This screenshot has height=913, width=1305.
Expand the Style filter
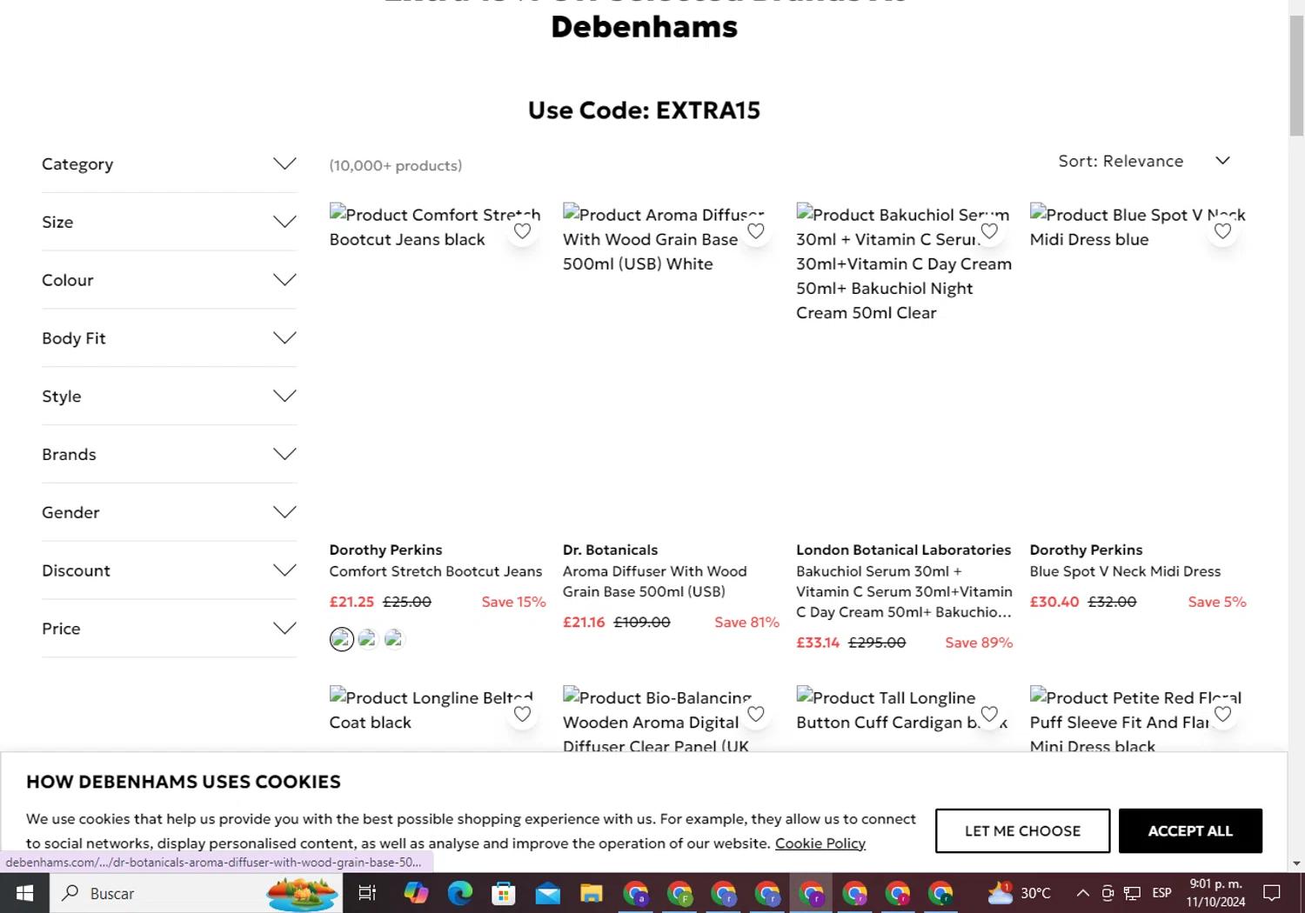pos(170,397)
